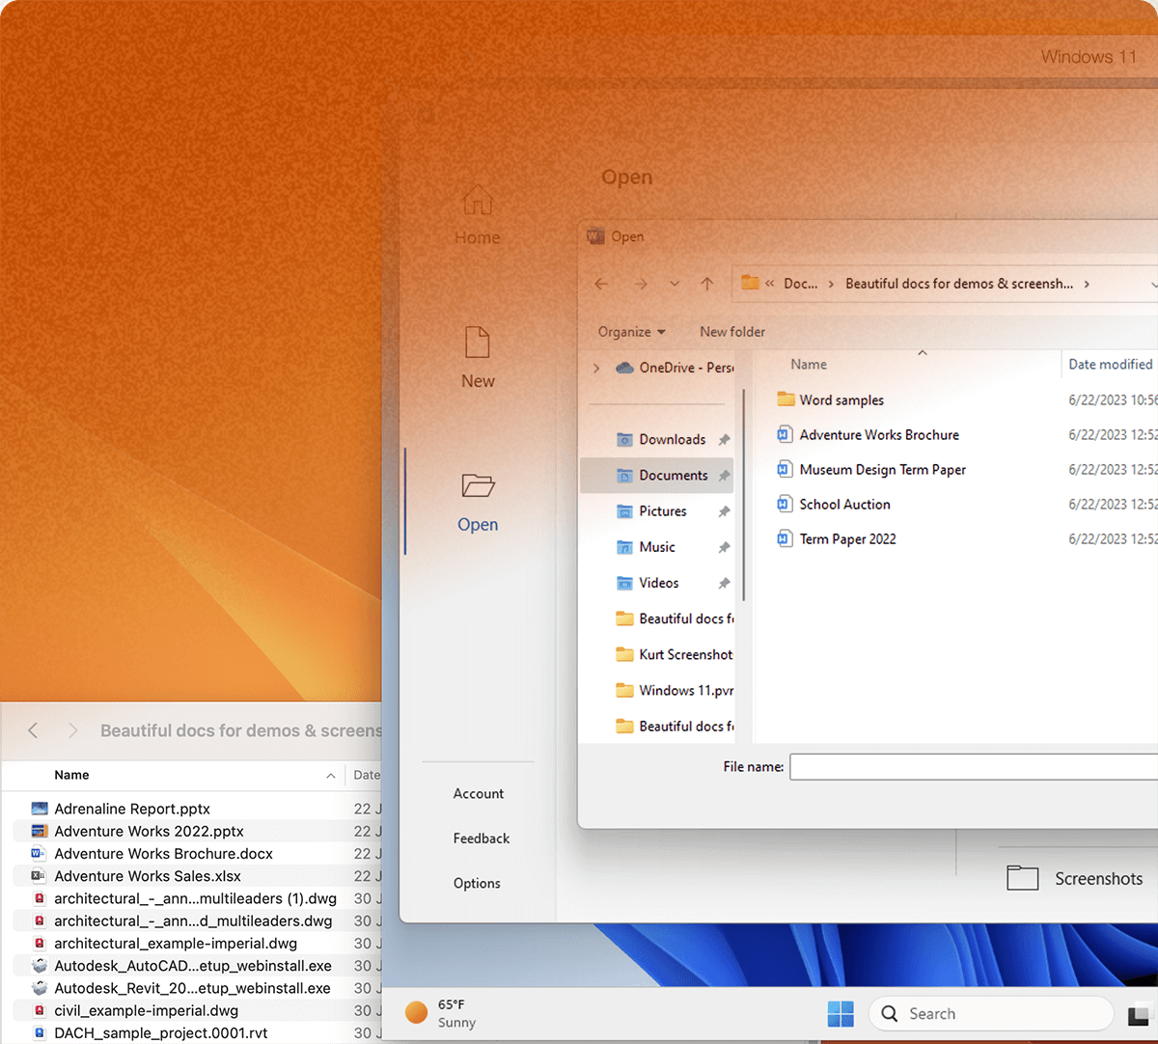Screen dimensions: 1158x1044
Task: Open the Account page
Action: click(x=479, y=794)
